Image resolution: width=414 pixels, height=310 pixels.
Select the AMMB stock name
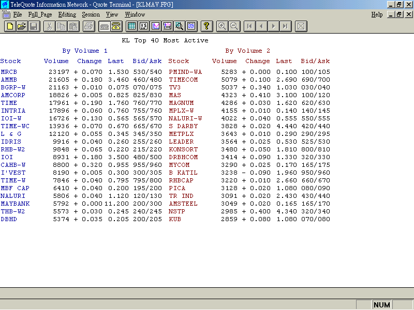coord(9,80)
